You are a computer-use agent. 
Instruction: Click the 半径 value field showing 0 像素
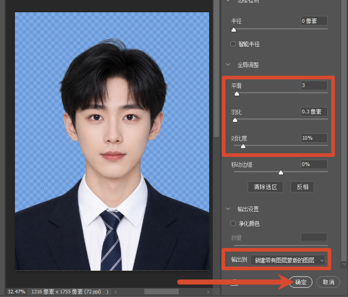[x=314, y=21]
